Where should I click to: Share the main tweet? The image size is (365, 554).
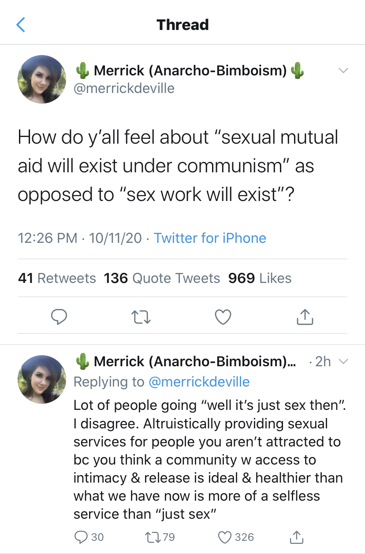(x=305, y=316)
